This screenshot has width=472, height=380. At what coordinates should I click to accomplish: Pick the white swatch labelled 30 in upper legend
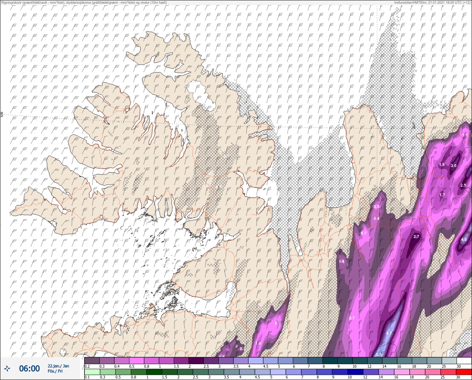click(464, 360)
